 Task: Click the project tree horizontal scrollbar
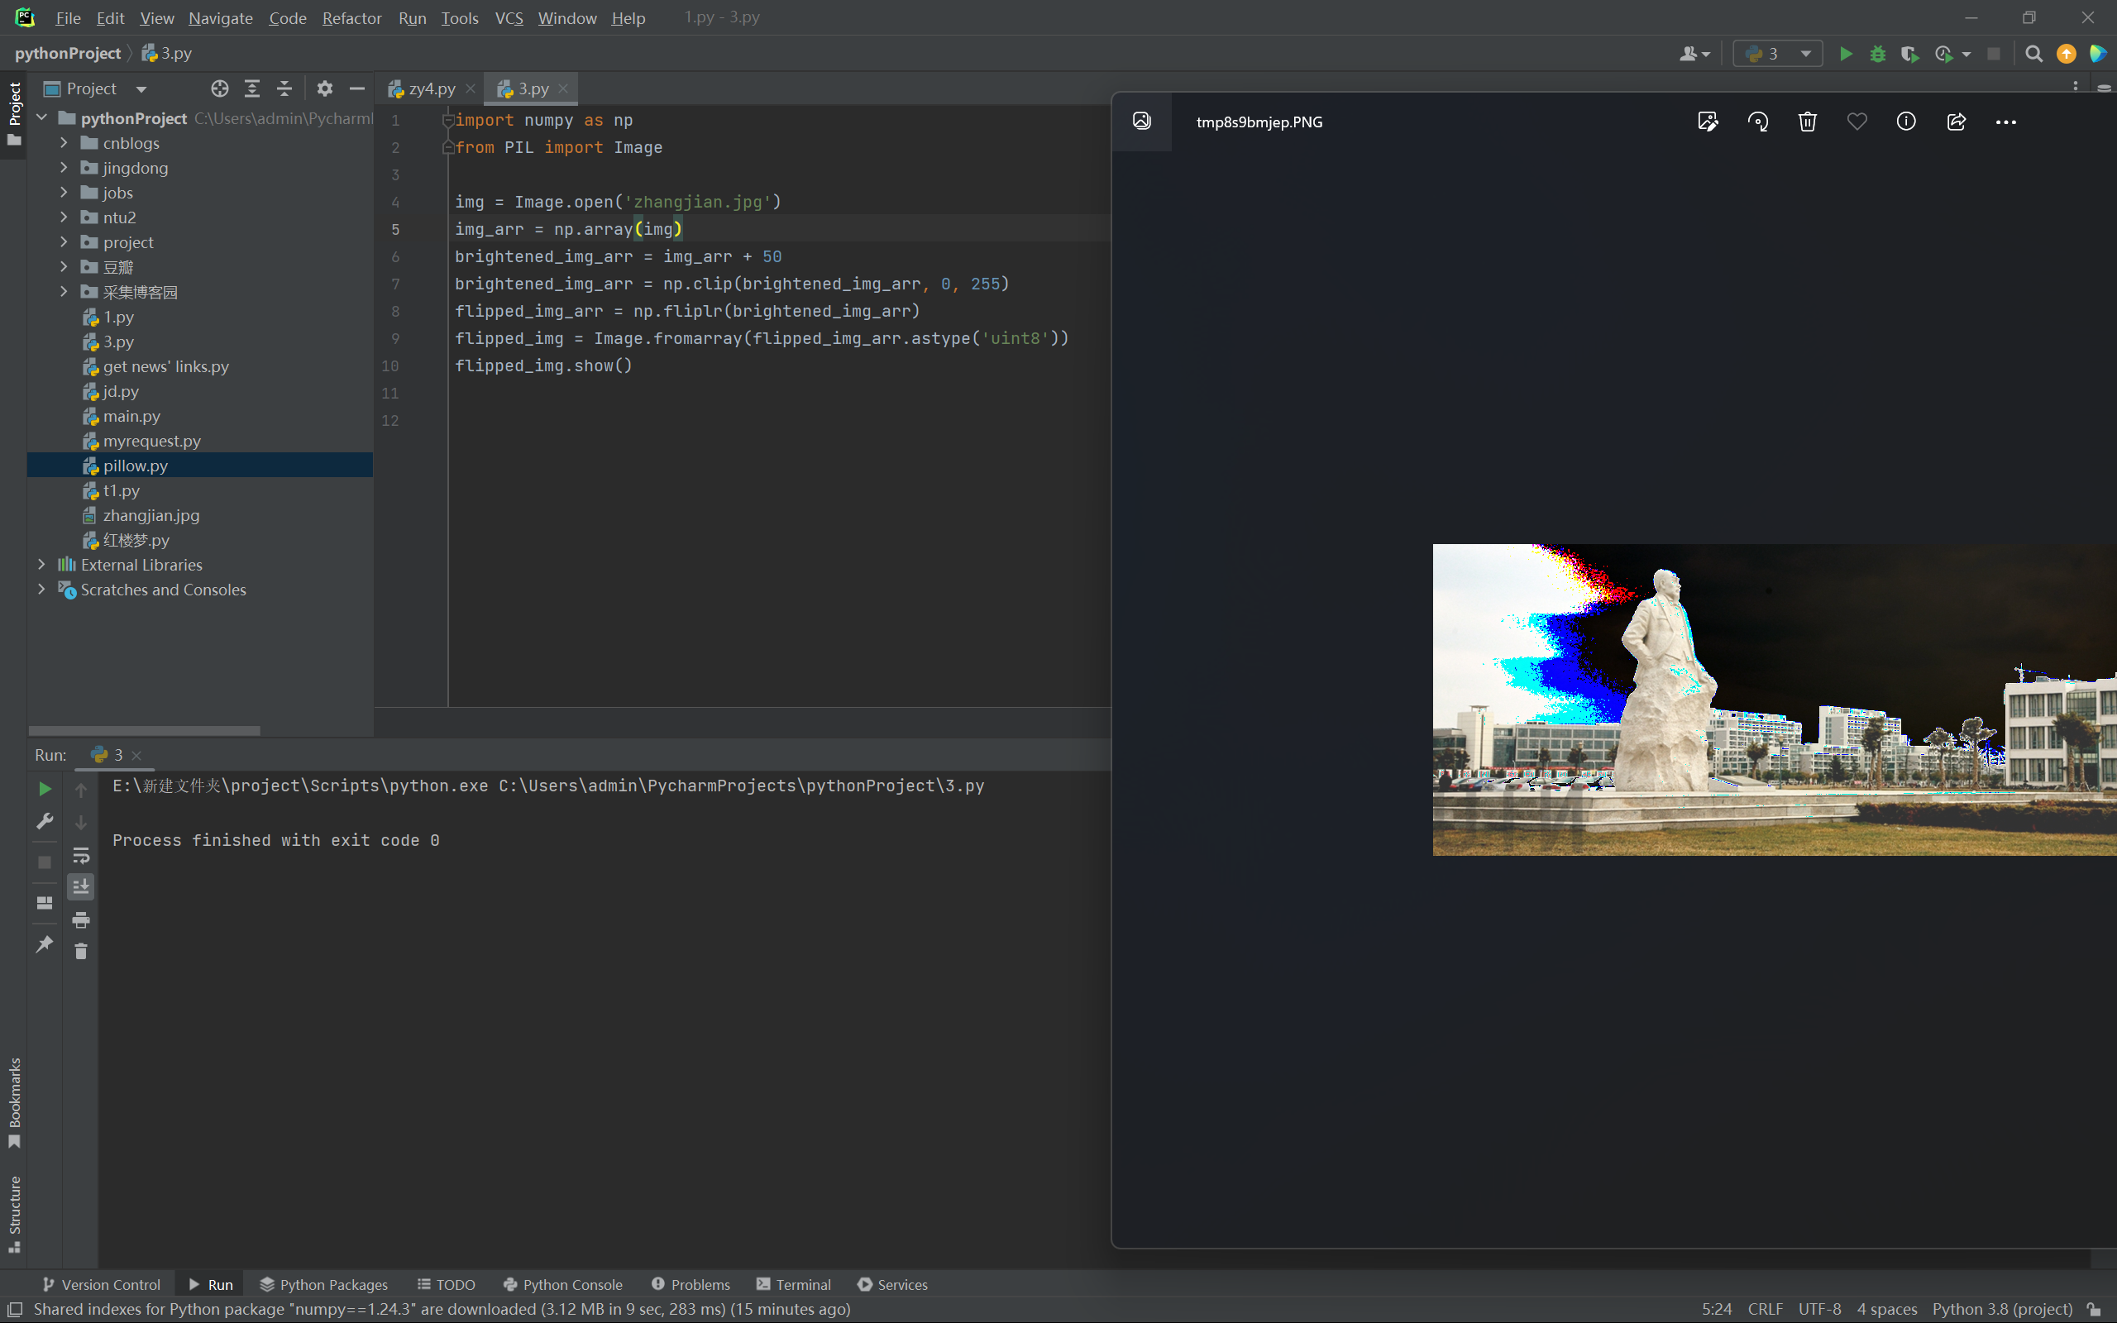coord(145,730)
